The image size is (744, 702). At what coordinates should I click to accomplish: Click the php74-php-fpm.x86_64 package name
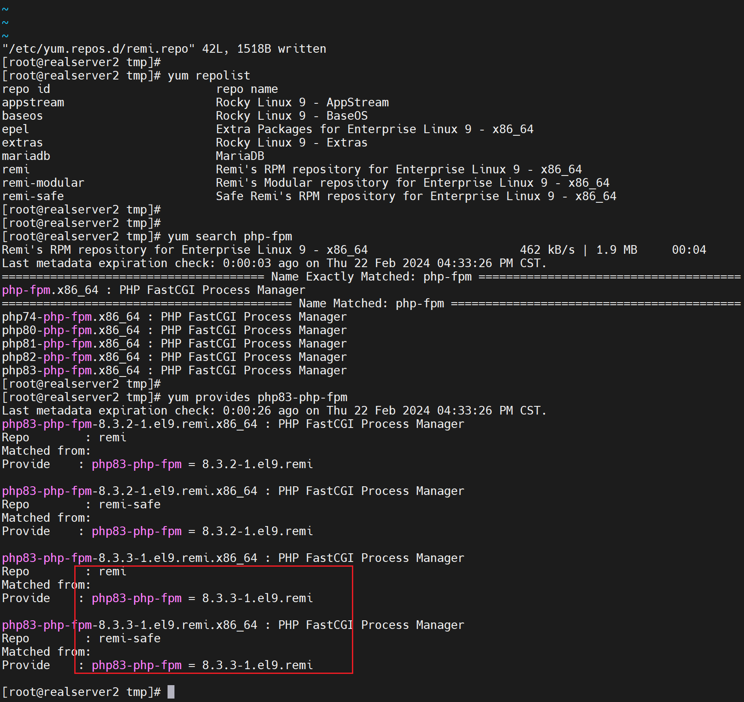pos(71,317)
